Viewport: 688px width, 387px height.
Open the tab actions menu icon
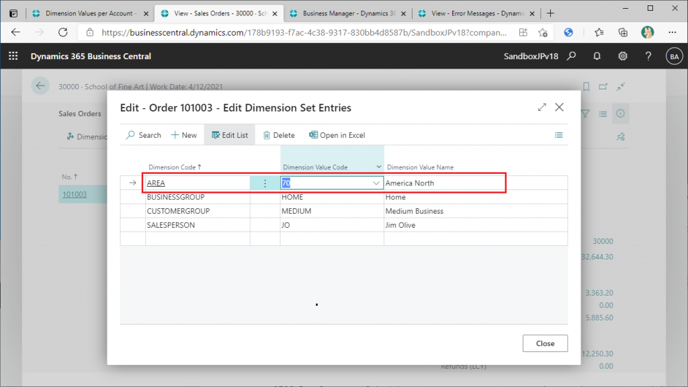13,13
